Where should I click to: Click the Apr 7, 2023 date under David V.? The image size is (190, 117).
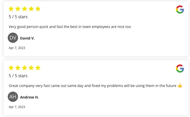click(17, 48)
